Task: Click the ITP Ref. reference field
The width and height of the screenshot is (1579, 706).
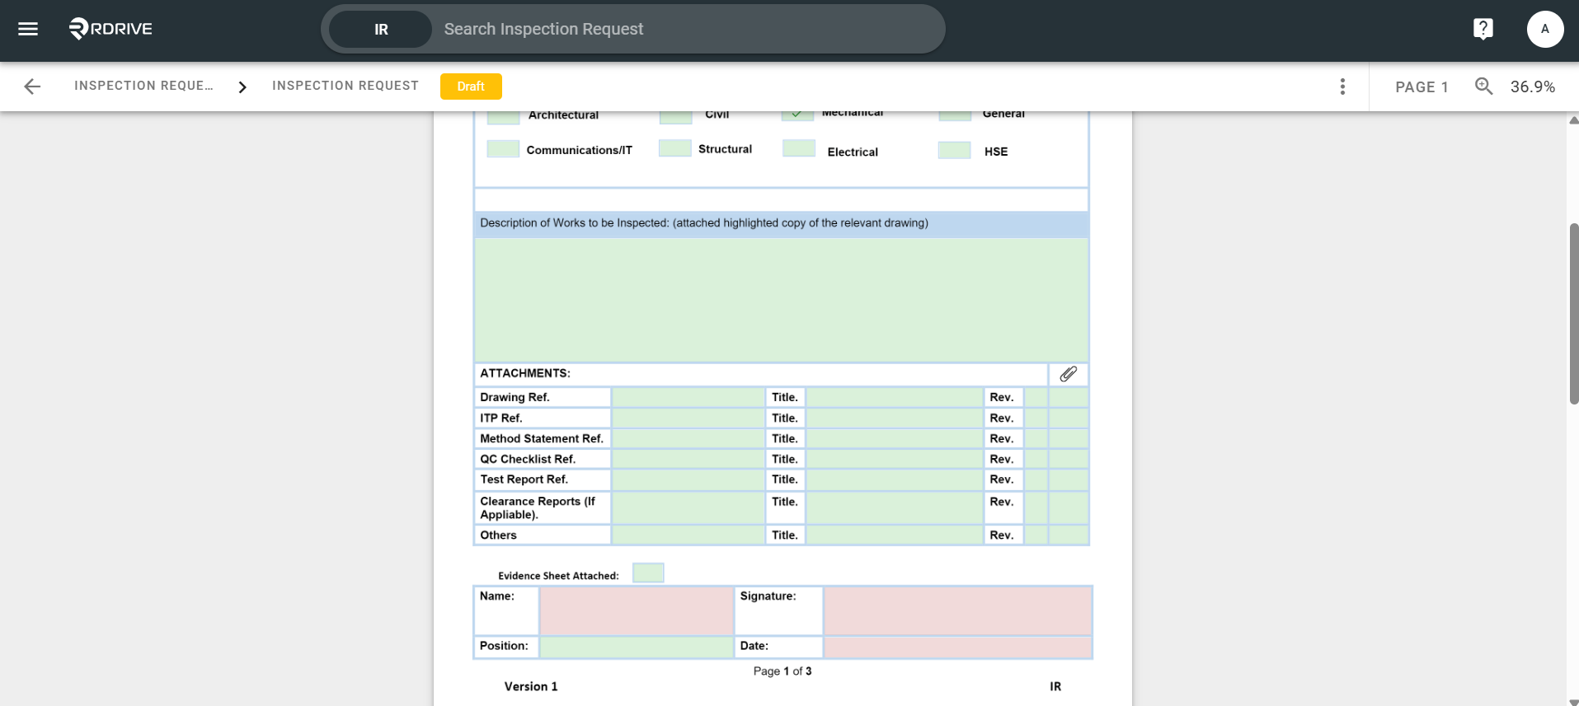Action: point(688,418)
